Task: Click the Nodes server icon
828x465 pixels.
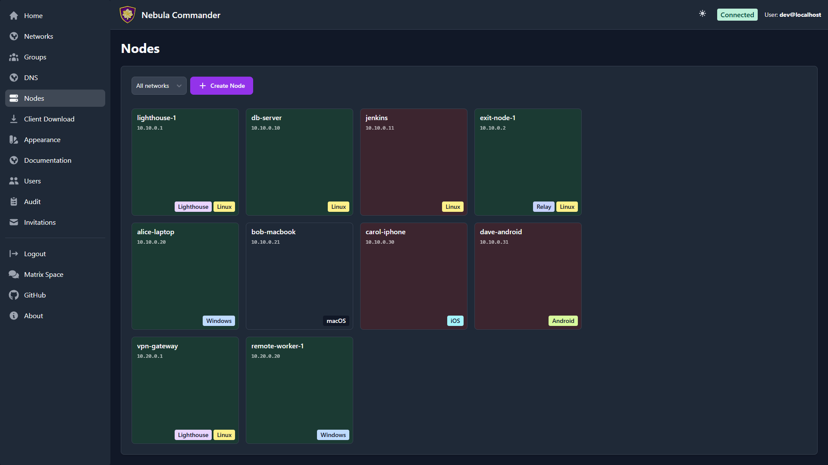Action: (14, 98)
